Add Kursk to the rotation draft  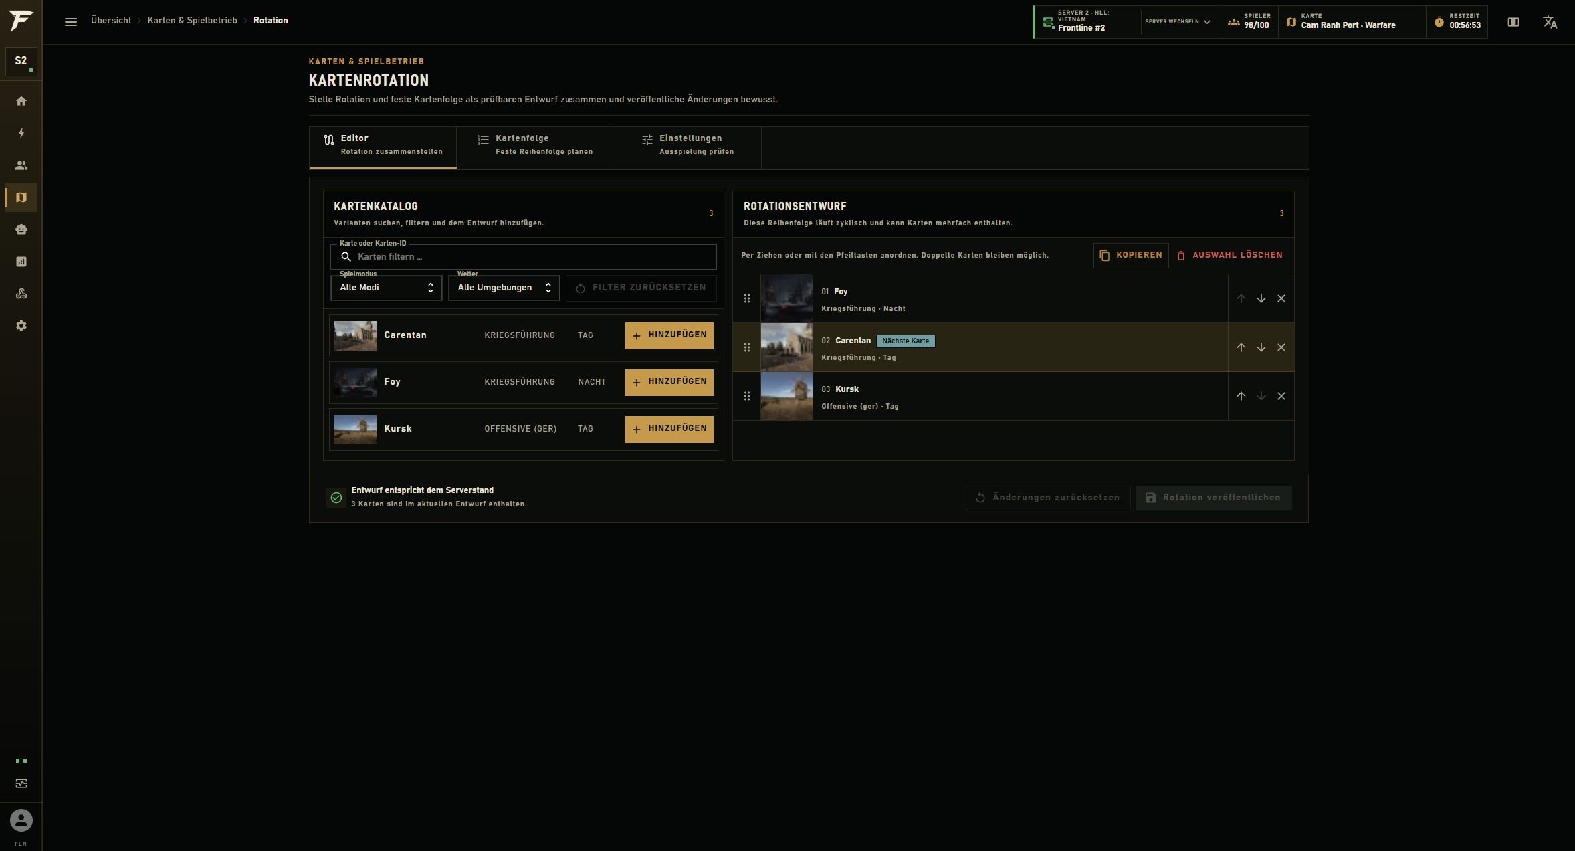coord(669,429)
